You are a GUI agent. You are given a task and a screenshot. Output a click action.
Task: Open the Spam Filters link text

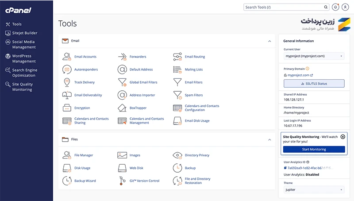coord(194,95)
